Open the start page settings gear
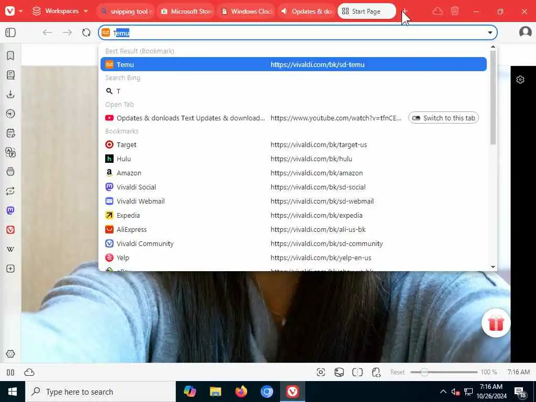536x402 pixels. 520,80
